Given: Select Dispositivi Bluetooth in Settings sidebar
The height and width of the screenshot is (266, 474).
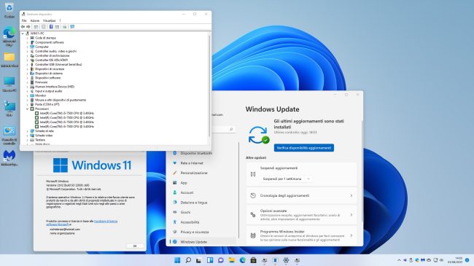Looking at the screenshot, I should tap(196, 153).
